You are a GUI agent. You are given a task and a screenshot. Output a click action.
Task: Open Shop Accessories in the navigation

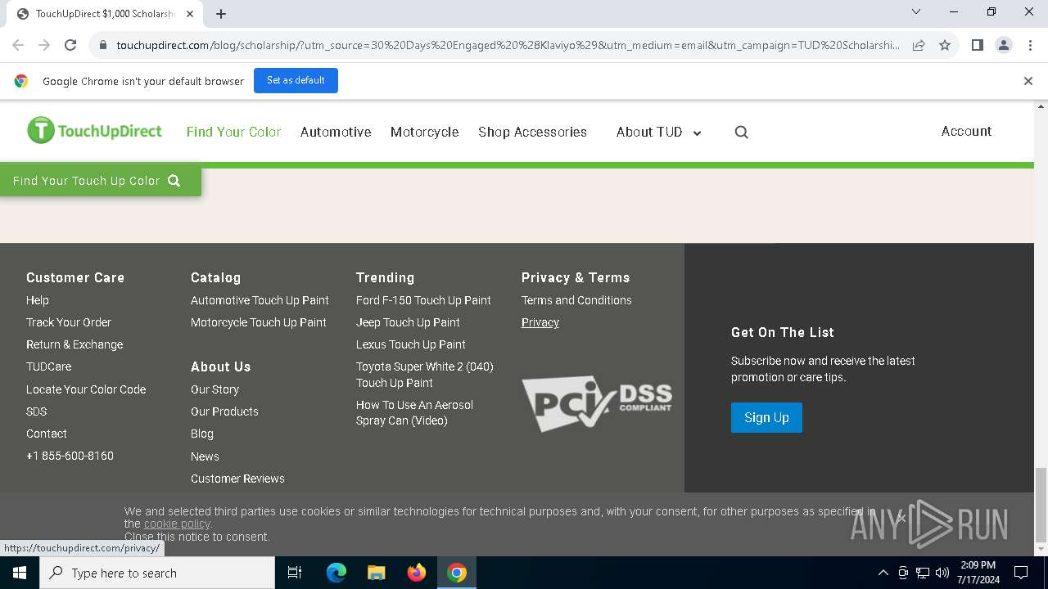532,132
